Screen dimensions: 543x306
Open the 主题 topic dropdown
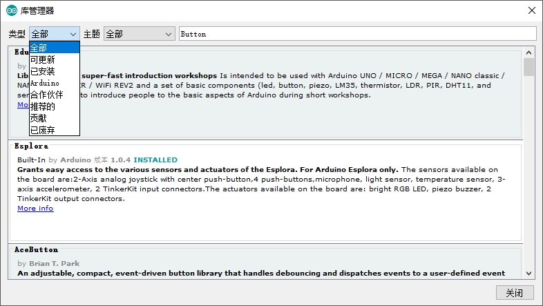[x=140, y=34]
